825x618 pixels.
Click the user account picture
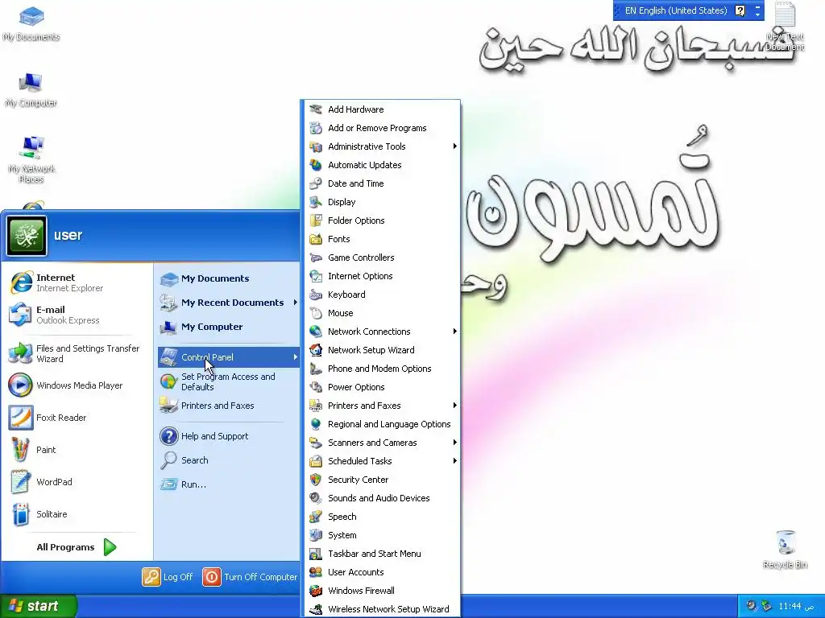tap(27, 236)
